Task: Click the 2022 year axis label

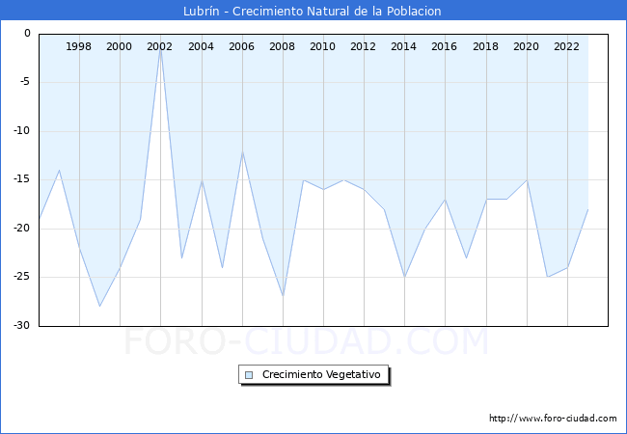Action: (x=566, y=46)
